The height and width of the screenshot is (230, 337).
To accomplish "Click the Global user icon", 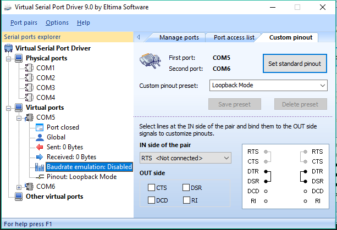I will (40, 137).
